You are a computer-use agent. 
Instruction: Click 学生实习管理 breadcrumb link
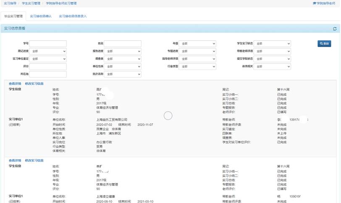[32, 3]
